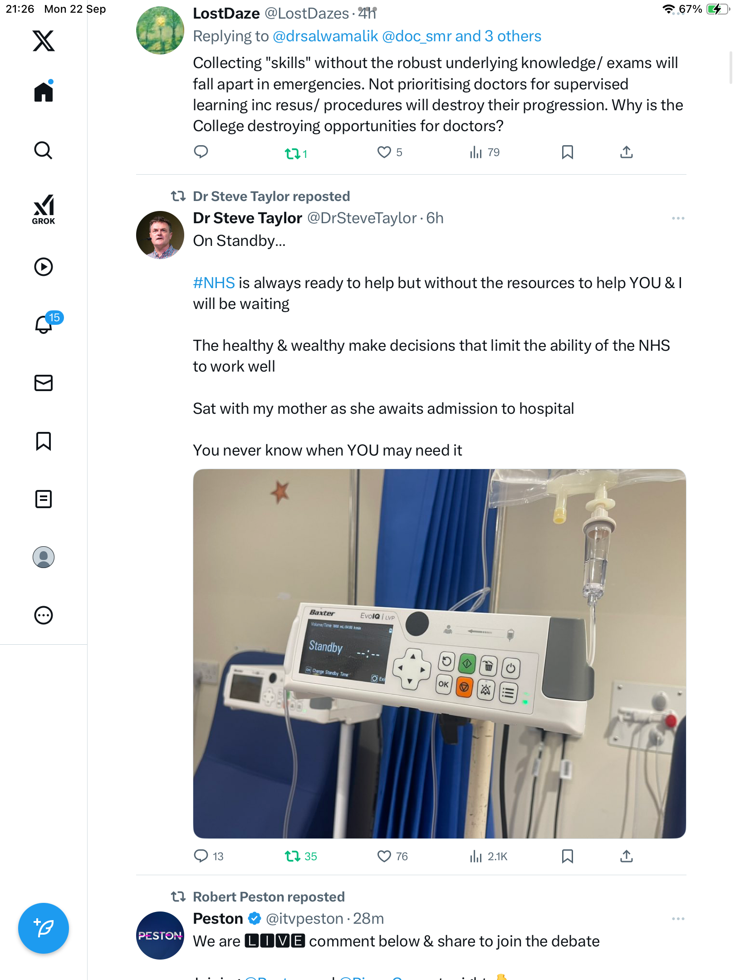Screen dimensions: 735x980
Task: Open the Search page from sidebar
Action: [44, 150]
